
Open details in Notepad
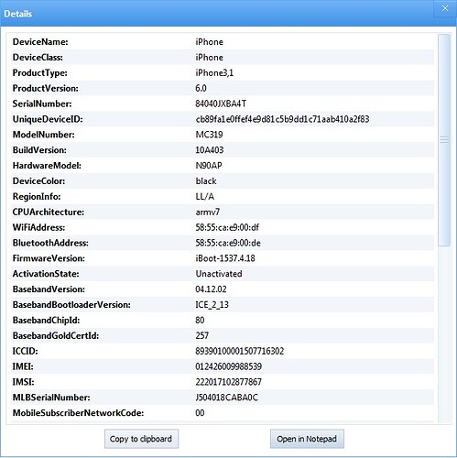click(307, 439)
